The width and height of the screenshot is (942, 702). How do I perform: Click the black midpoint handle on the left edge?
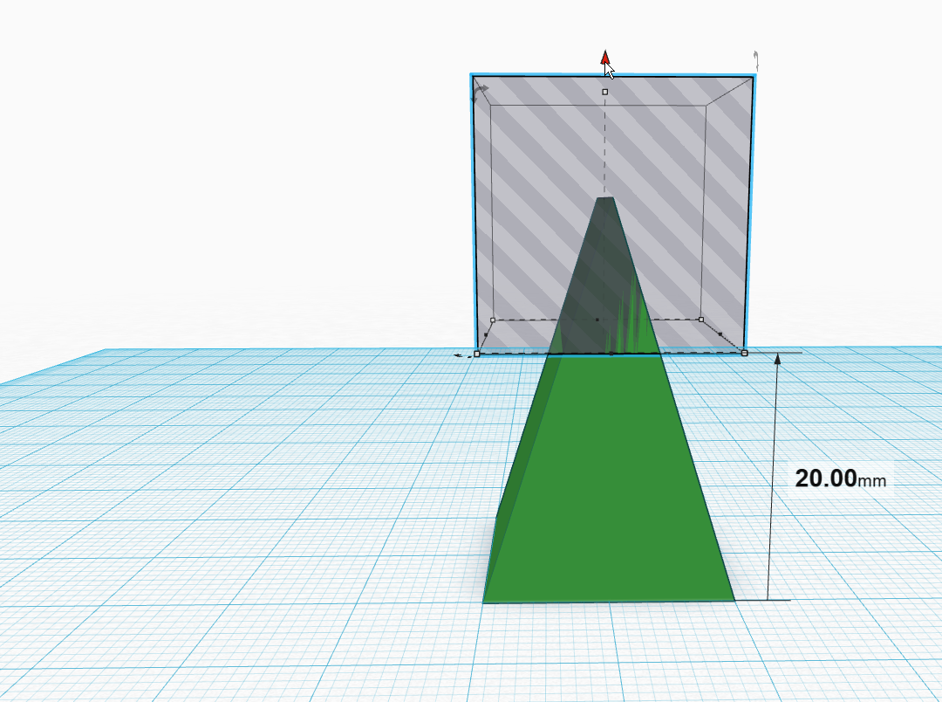tap(486, 334)
